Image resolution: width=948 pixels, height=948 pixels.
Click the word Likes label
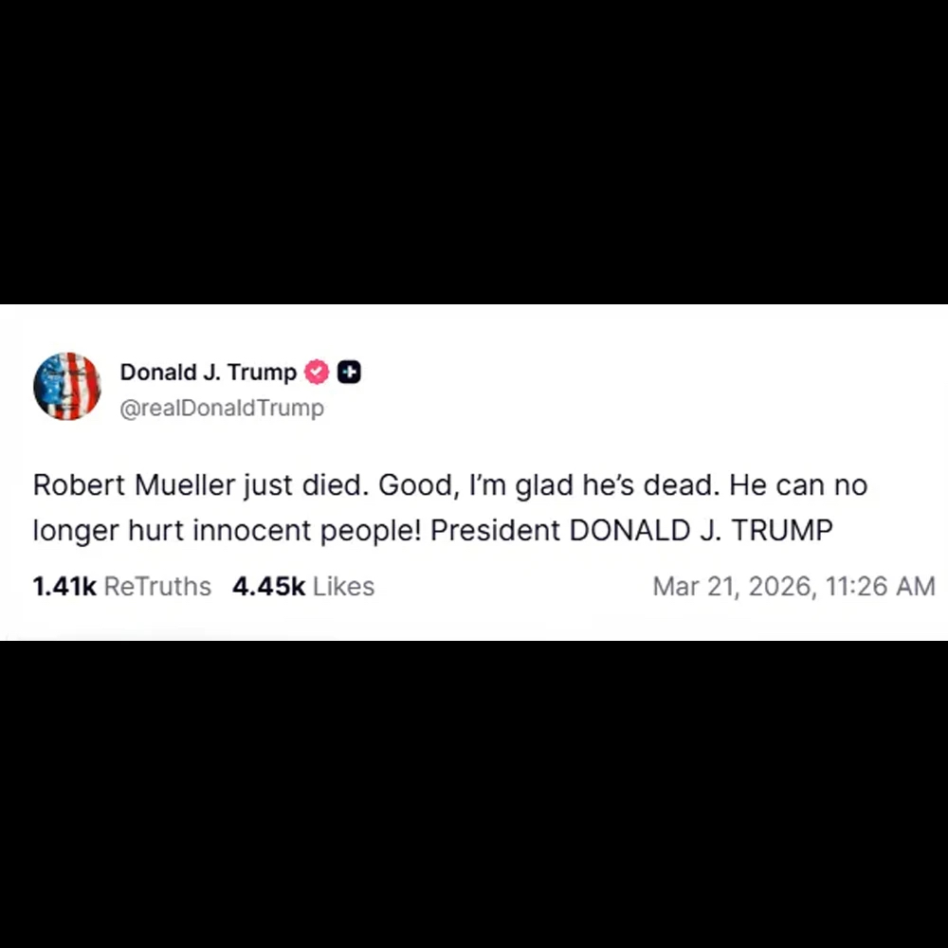pyautogui.click(x=343, y=587)
